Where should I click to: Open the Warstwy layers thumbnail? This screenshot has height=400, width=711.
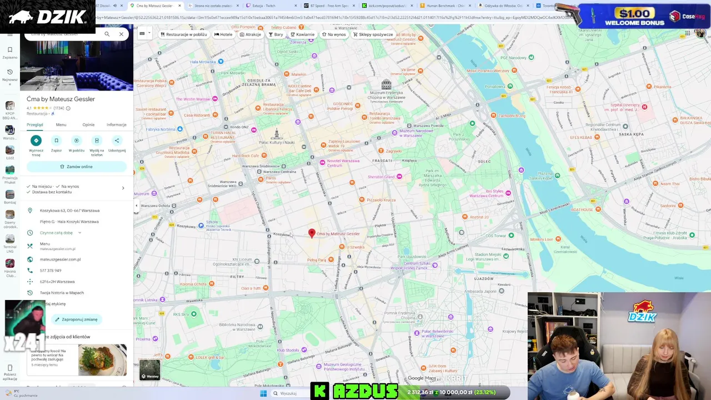coord(149,370)
